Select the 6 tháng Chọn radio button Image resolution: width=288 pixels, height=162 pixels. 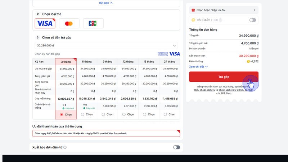(x=82, y=114)
